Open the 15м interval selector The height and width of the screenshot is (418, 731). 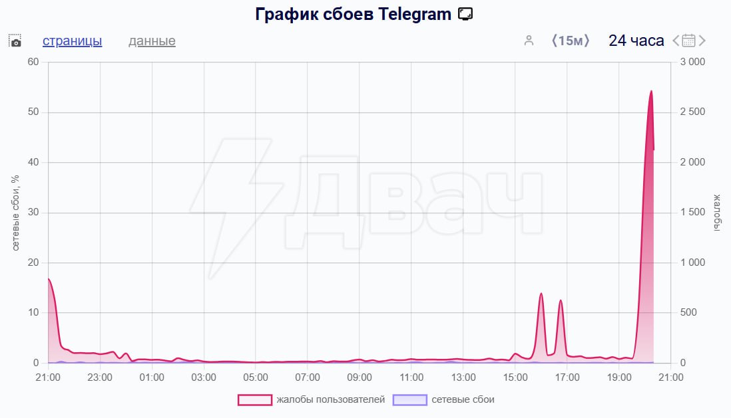[571, 41]
